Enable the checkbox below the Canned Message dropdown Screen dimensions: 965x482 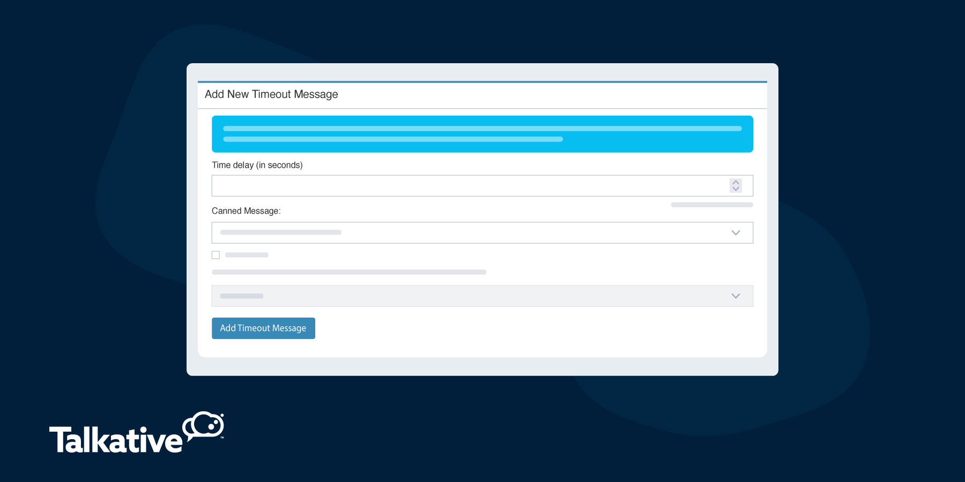pos(216,255)
